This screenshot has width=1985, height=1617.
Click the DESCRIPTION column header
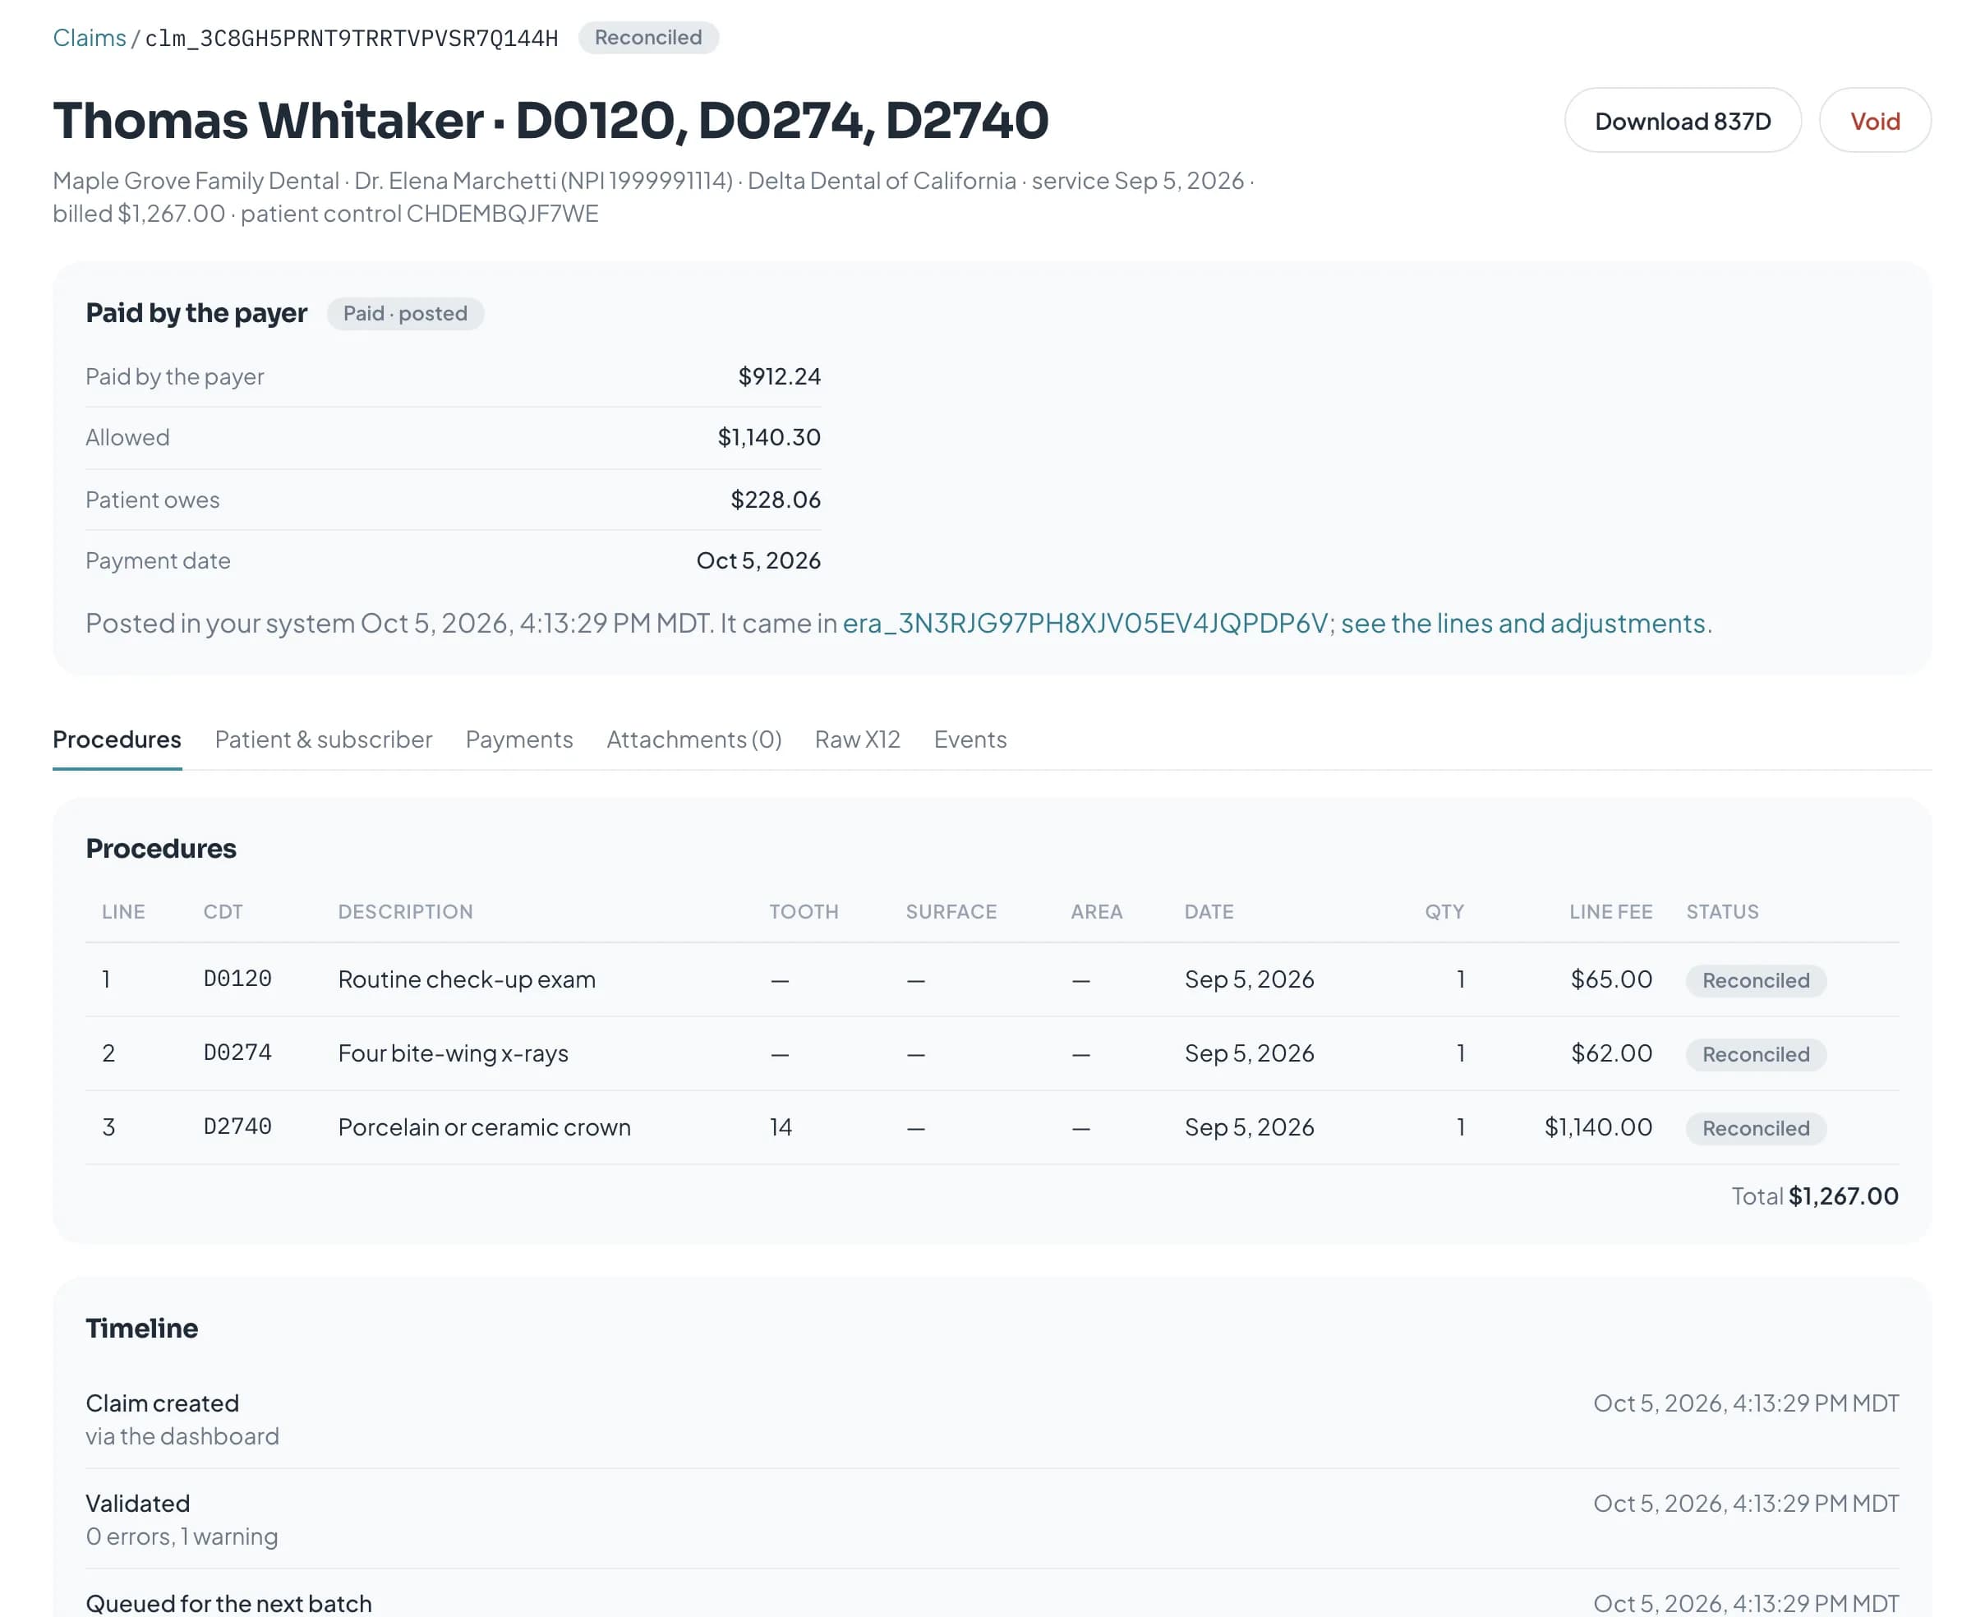tap(405, 912)
